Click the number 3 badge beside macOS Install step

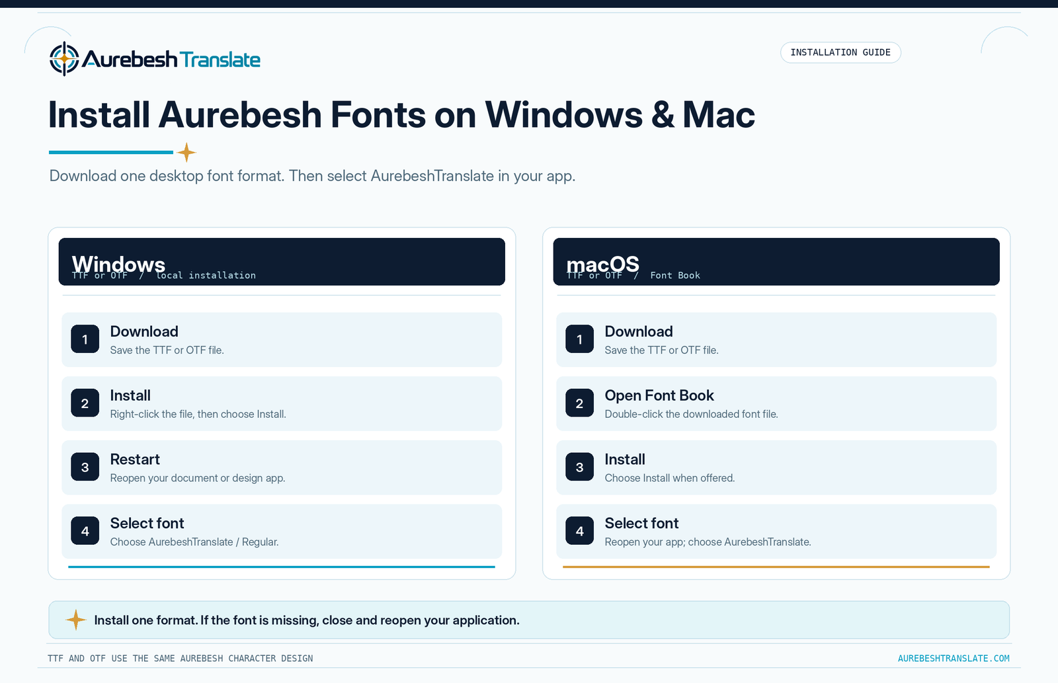(x=579, y=467)
